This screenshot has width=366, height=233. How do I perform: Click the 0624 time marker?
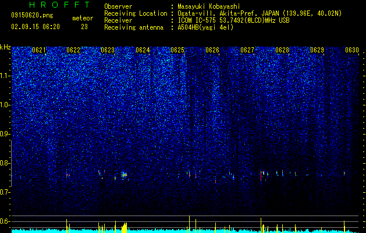tap(143, 50)
